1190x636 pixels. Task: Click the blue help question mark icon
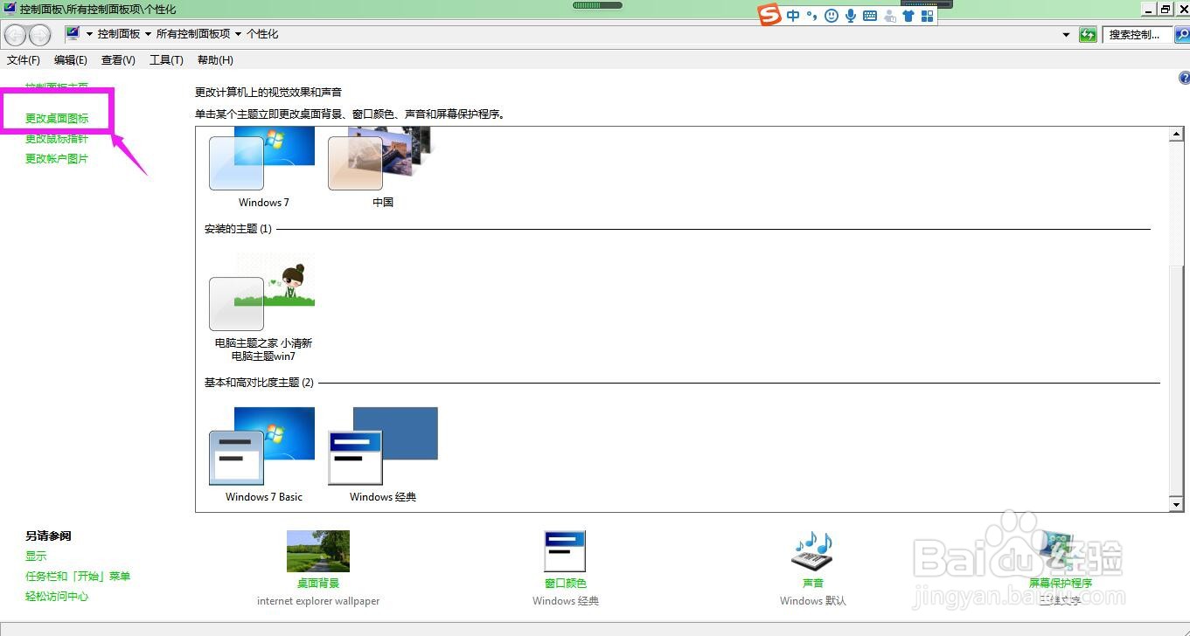[x=1184, y=78]
